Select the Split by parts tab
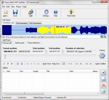 click(20, 43)
